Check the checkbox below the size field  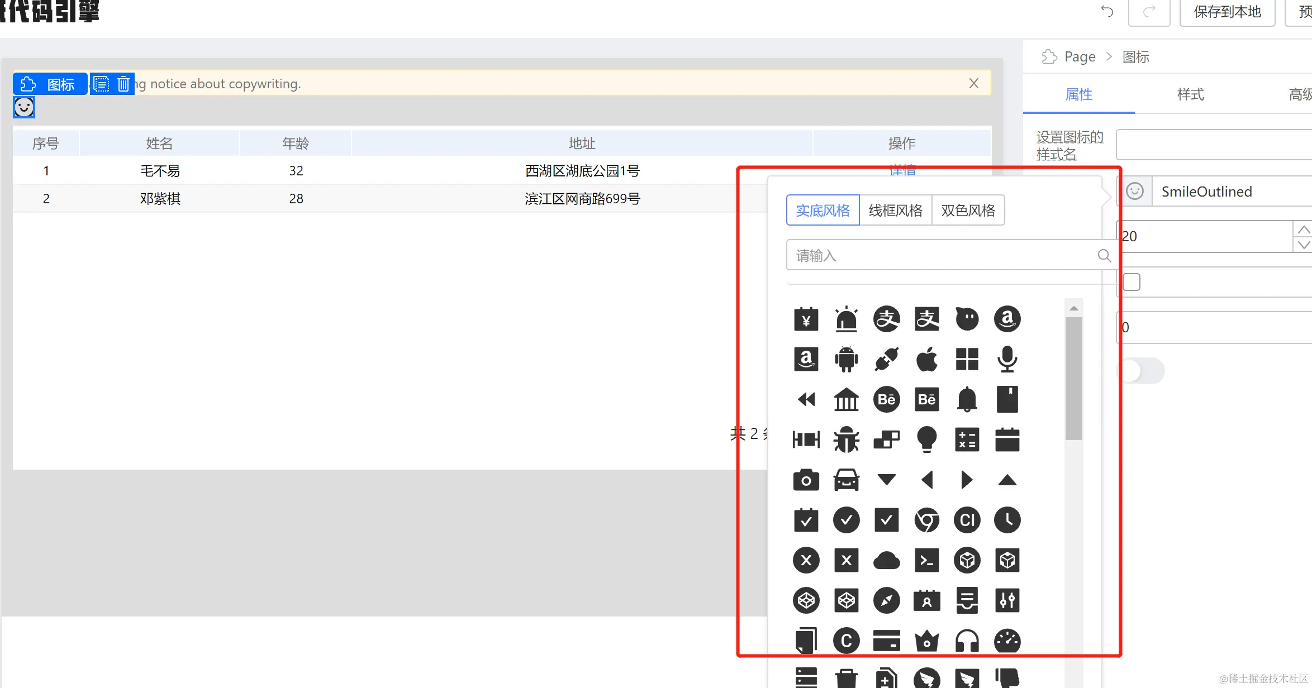coord(1131,282)
